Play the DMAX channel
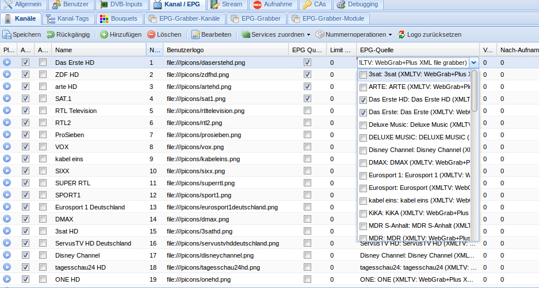This screenshot has height=288, width=539. 7,219
